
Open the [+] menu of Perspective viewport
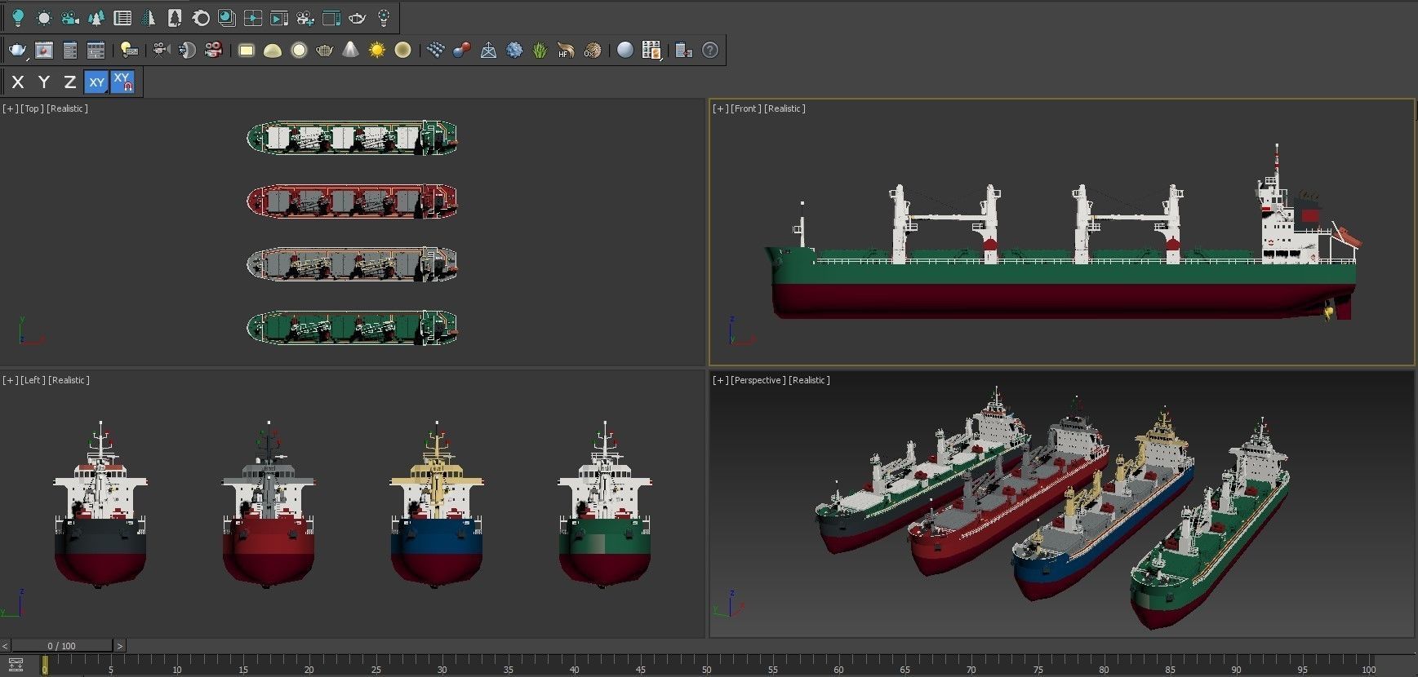pyautogui.click(x=720, y=380)
